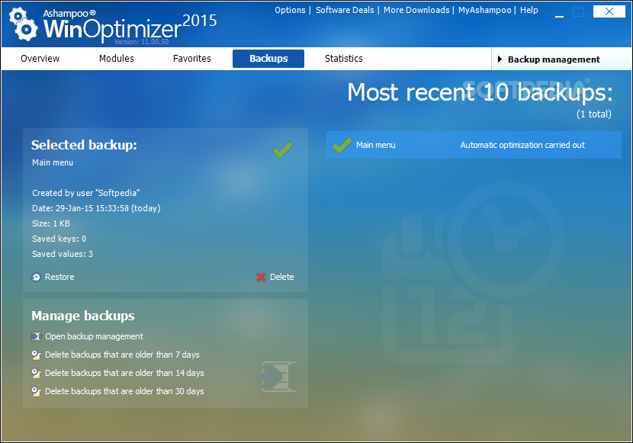Viewport: 633px width, 443px height.
Task: Open the Software Deals link
Action: pos(345,10)
